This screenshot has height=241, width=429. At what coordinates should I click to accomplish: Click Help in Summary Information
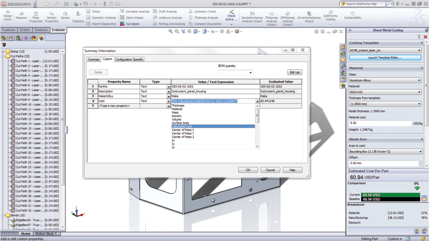293,170
